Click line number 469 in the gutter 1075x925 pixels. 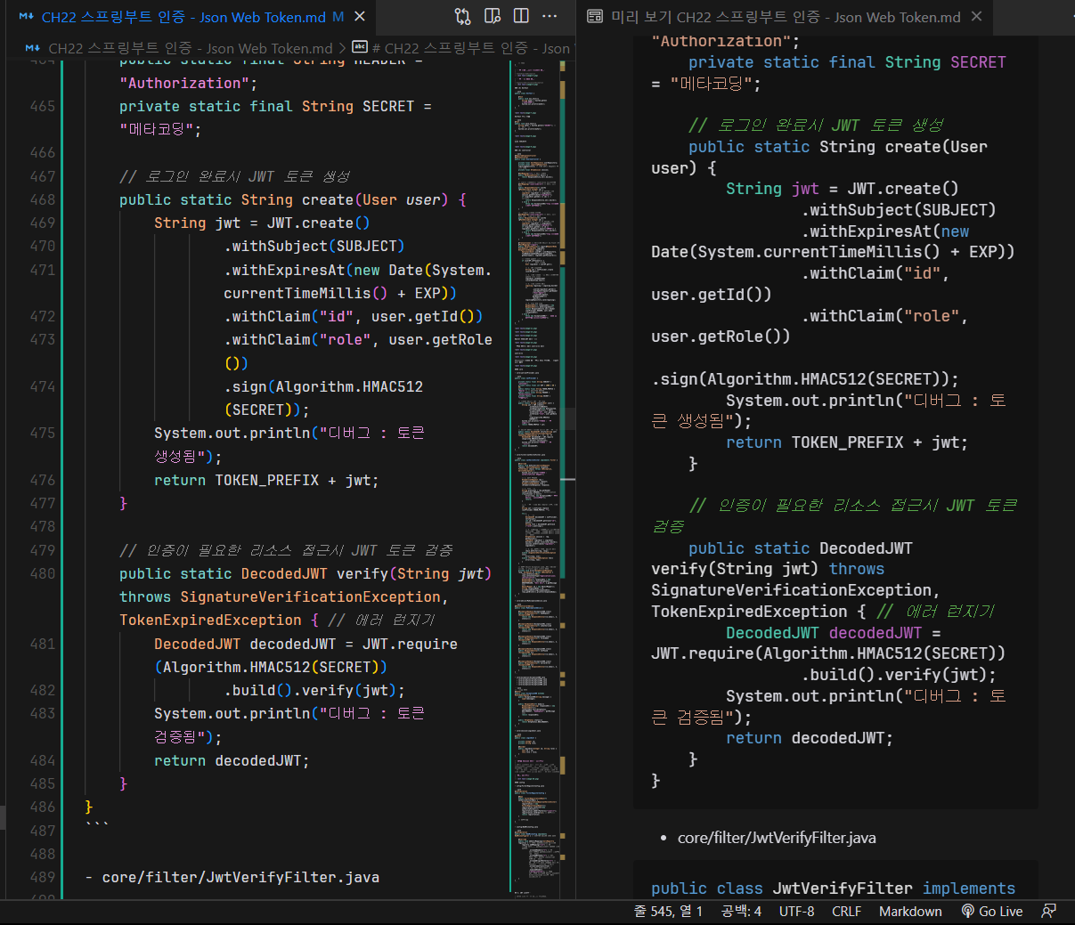click(x=42, y=223)
